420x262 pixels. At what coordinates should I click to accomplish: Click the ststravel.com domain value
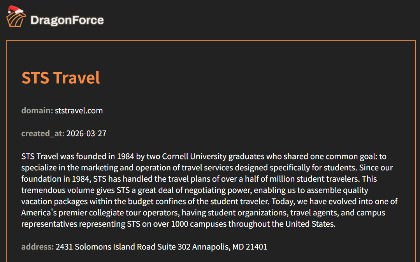[x=79, y=111]
